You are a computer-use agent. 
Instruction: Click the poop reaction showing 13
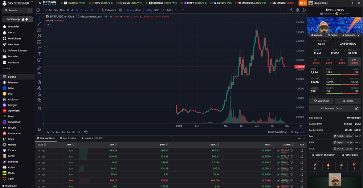tap(341, 167)
